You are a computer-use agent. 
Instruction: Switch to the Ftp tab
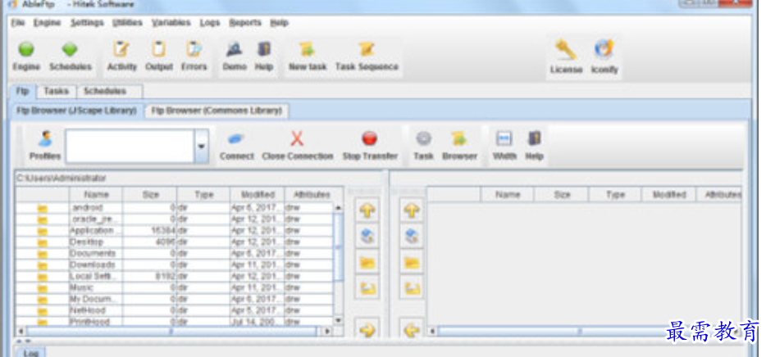coord(23,91)
